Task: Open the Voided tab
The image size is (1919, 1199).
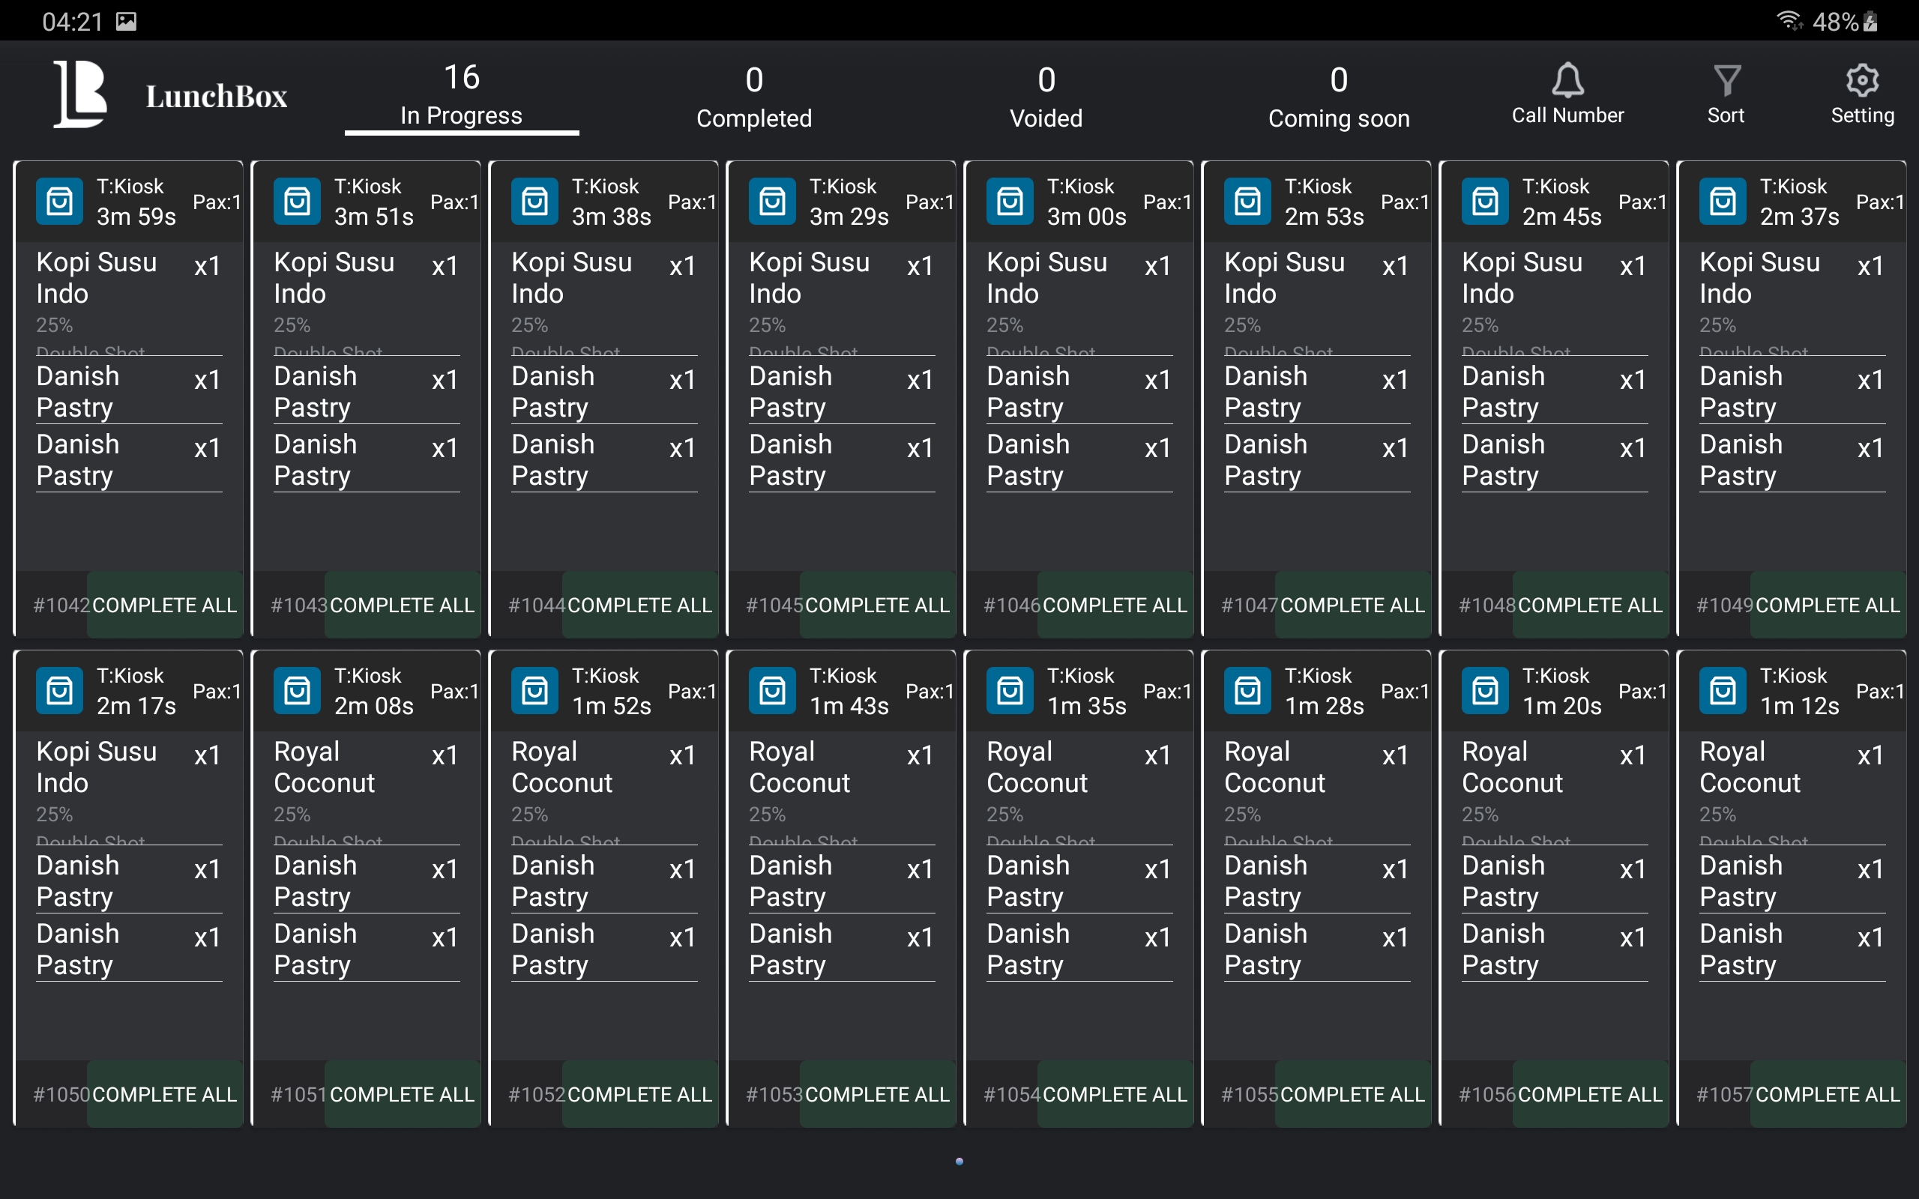Action: [1046, 97]
